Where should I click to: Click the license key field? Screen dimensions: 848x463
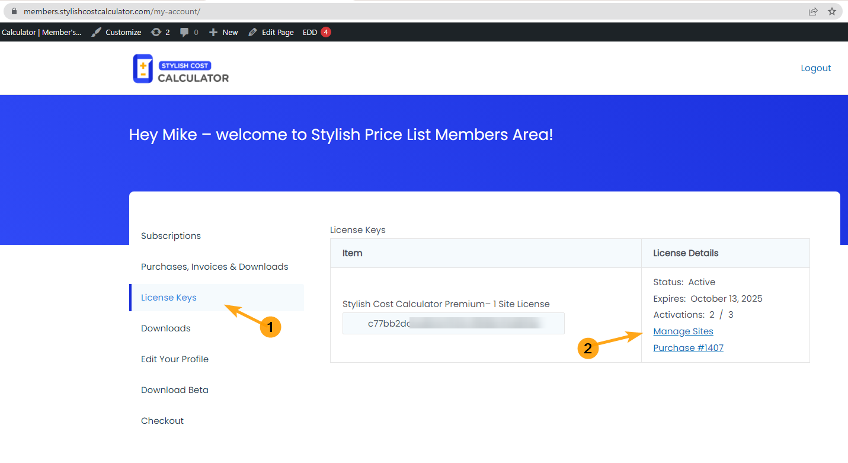point(453,324)
